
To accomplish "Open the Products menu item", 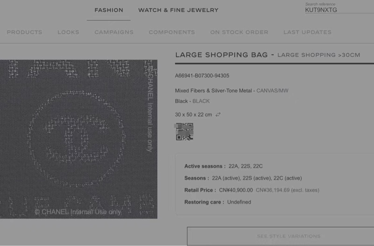I will [x=24, y=32].
